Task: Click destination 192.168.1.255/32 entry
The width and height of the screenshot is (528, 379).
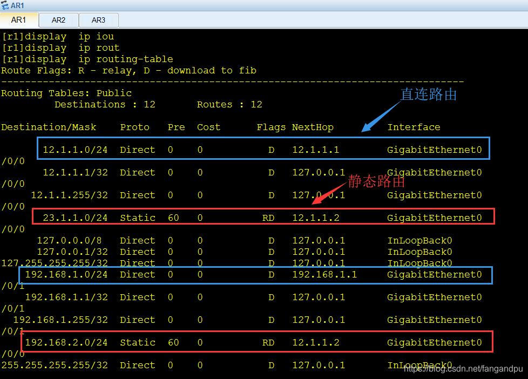Action: click(60, 320)
